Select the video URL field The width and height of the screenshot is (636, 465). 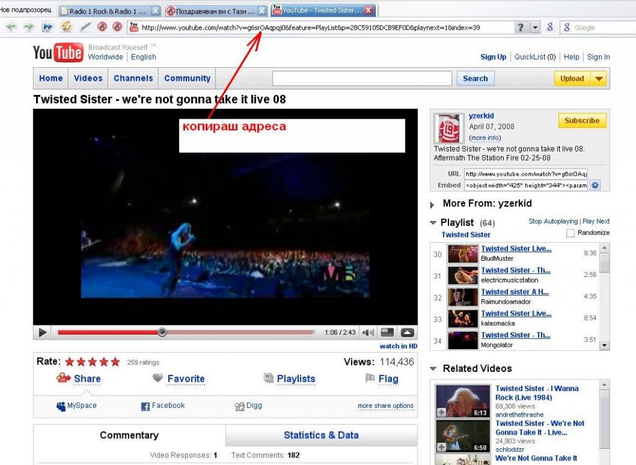(x=525, y=174)
